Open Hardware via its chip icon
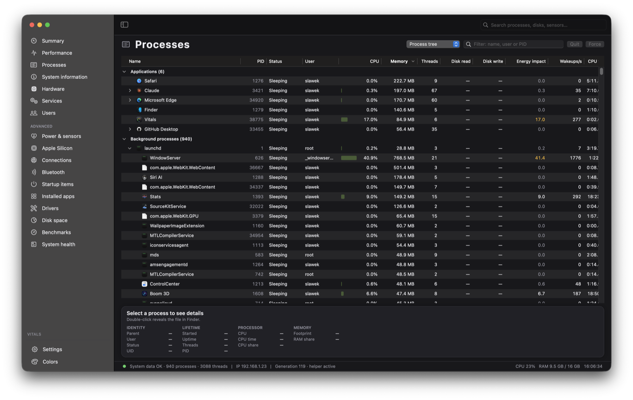 coord(34,89)
